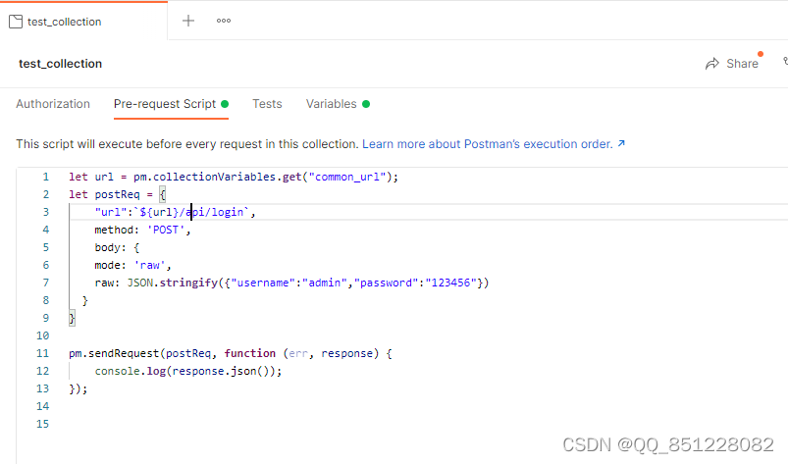Click the test_collection tab collection icon

click(16, 22)
